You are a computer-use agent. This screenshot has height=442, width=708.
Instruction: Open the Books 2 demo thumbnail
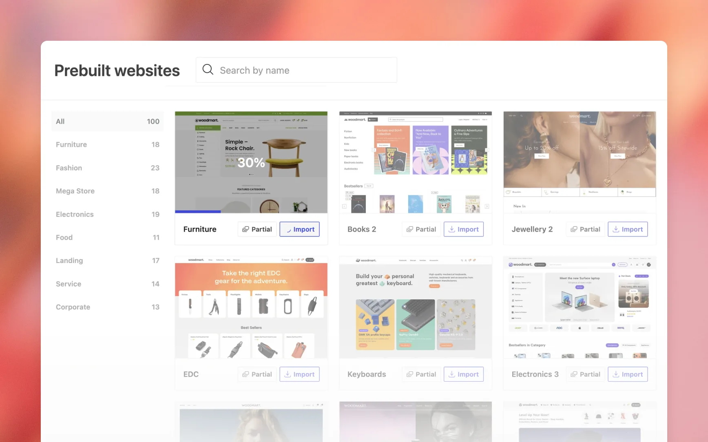[x=416, y=162]
